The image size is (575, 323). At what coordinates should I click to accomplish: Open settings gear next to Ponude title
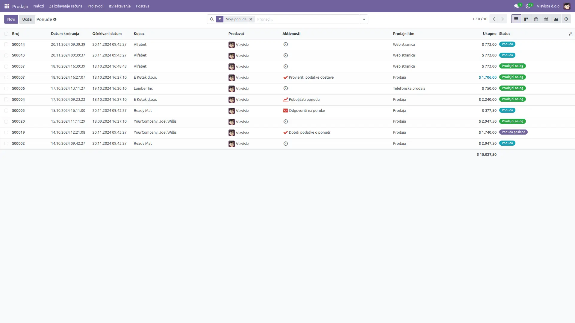pyautogui.click(x=55, y=19)
